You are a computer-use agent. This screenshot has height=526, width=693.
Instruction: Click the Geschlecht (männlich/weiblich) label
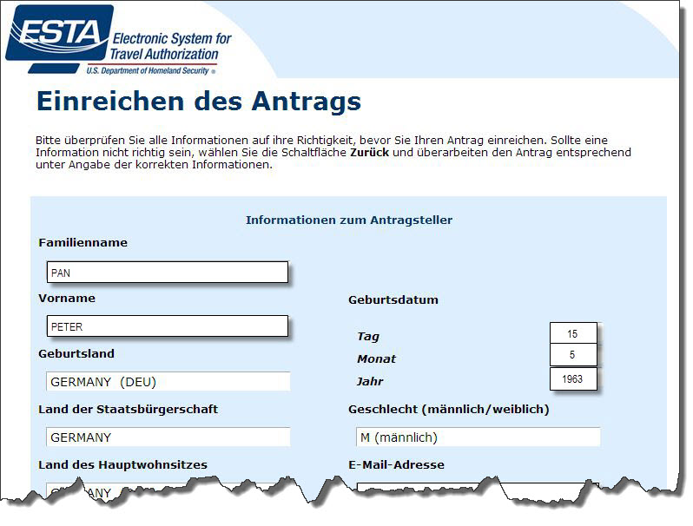449,410
